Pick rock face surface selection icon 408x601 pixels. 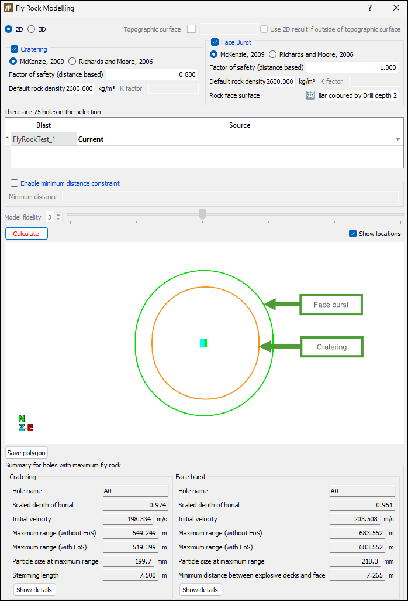(310, 95)
